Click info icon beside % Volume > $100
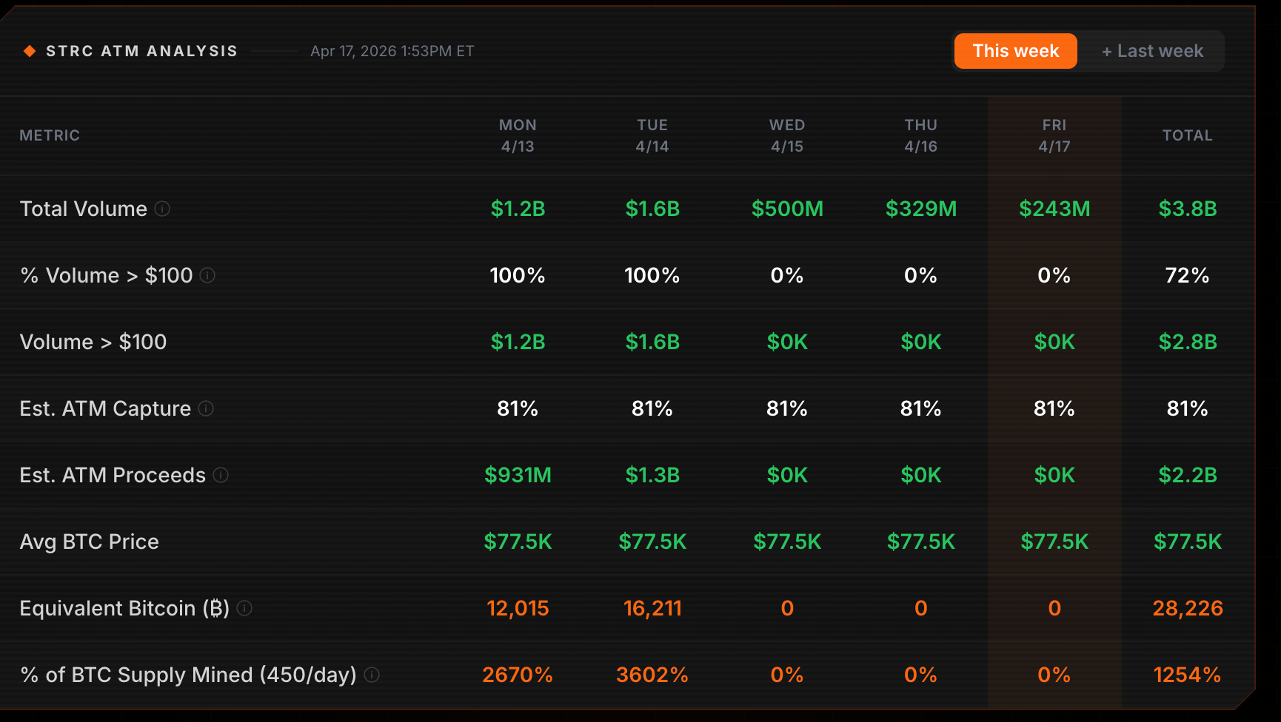This screenshot has height=722, width=1281. click(207, 275)
